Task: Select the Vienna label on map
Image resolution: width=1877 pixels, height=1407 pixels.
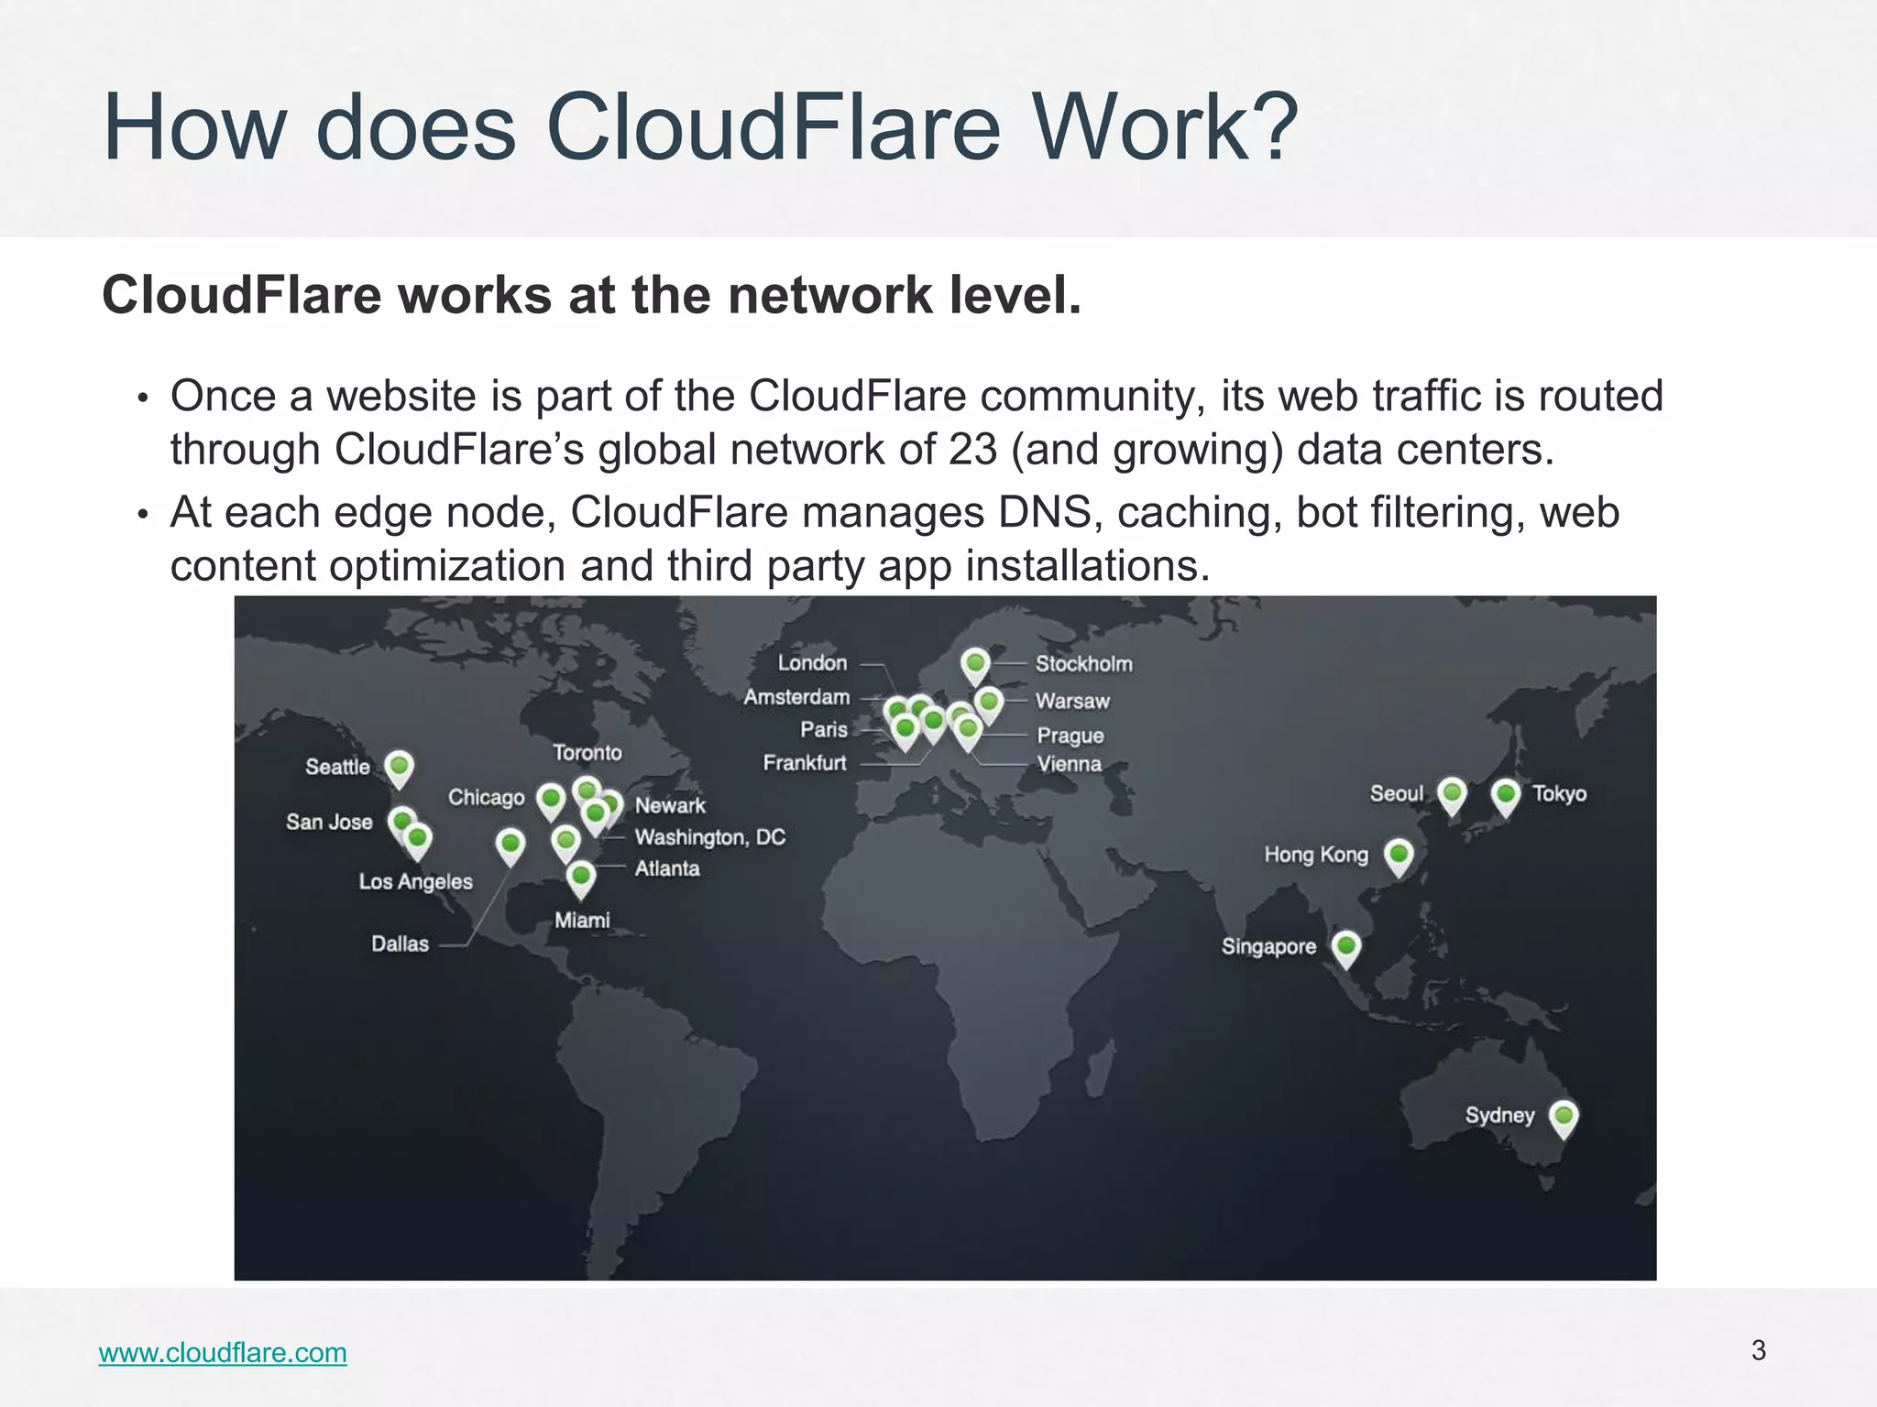Action: tap(1069, 764)
